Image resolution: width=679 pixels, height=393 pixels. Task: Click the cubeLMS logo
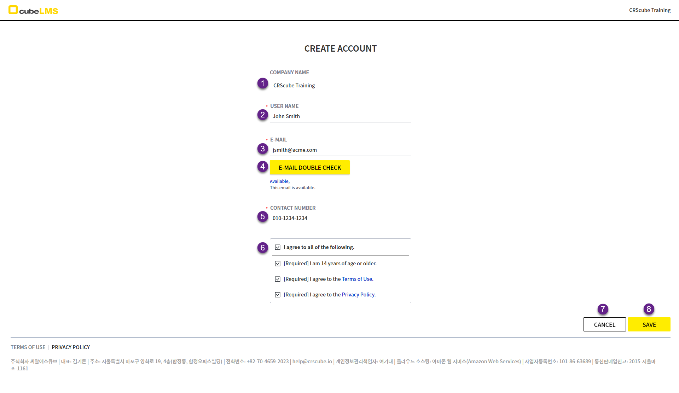33,10
